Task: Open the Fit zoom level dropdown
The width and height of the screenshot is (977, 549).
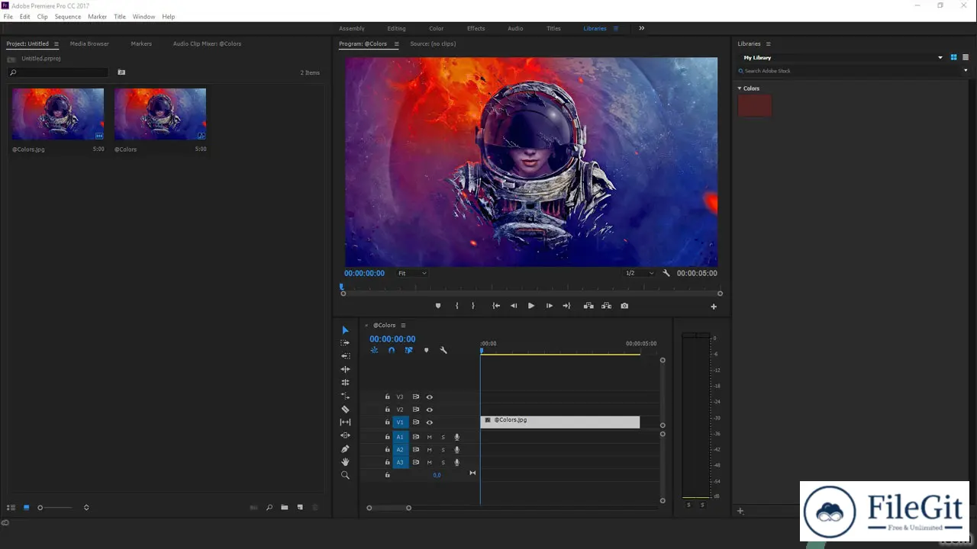Action: (412, 273)
